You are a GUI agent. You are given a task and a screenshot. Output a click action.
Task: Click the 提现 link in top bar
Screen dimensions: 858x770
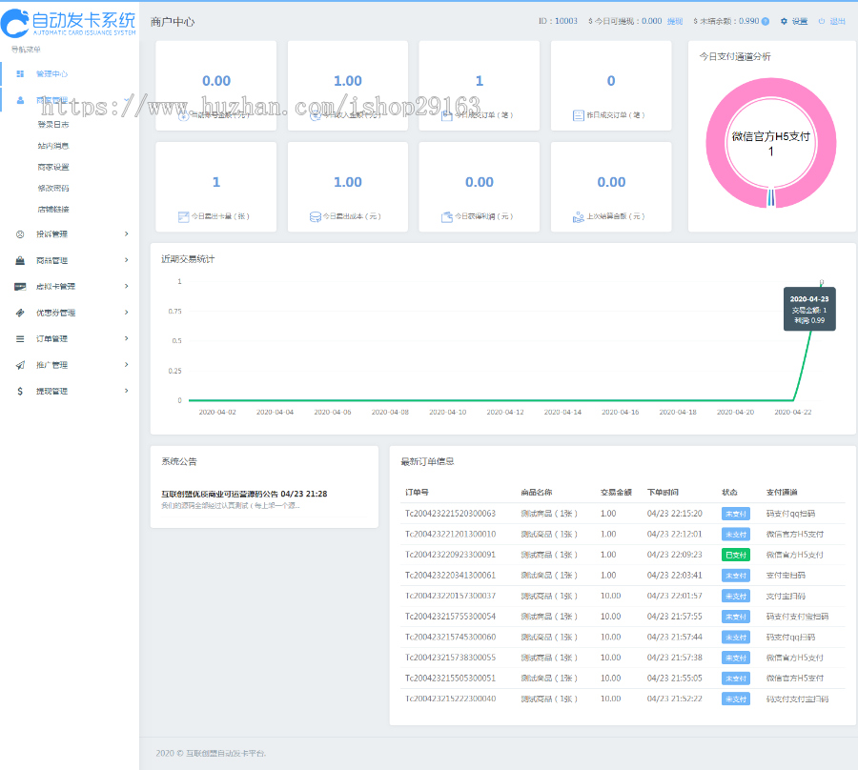674,21
